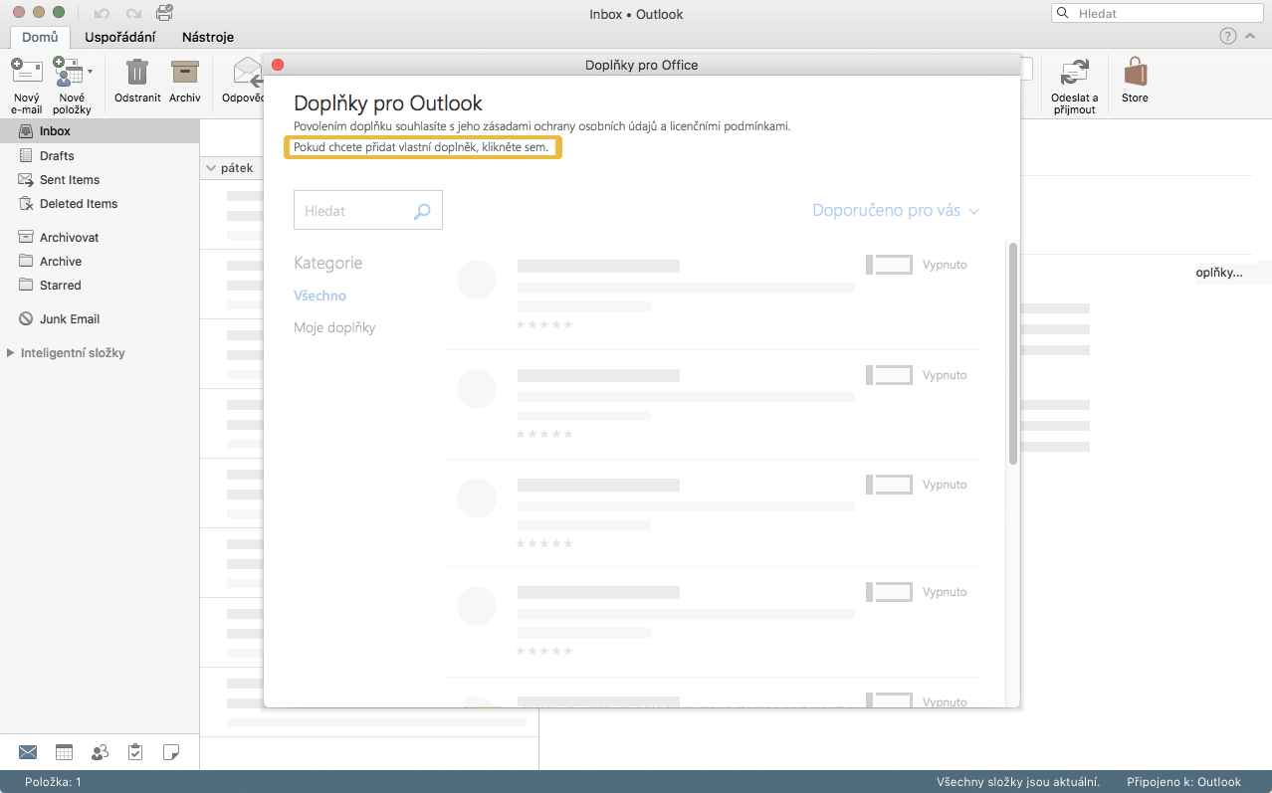Toggle the first add-in's Vypnuto switch
1272x793 pixels.
889,265
